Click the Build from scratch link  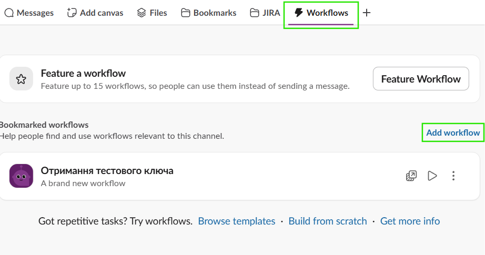click(327, 221)
